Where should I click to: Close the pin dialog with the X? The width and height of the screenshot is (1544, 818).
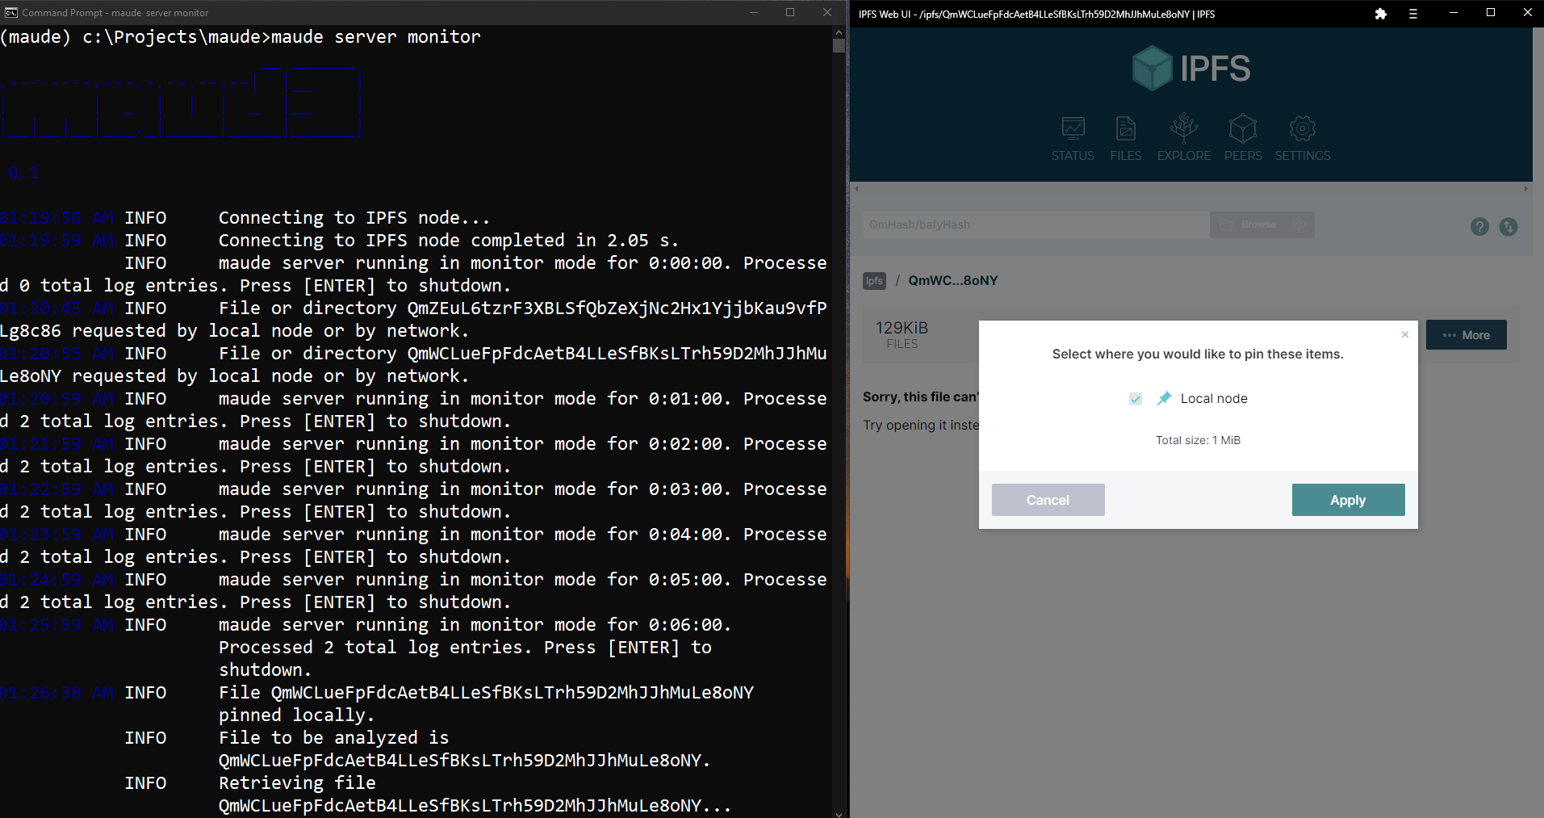[x=1405, y=334]
